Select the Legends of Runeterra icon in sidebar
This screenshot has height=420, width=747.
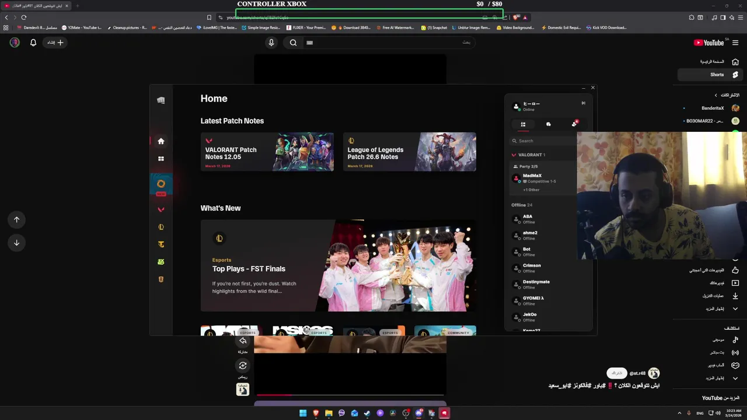(x=161, y=279)
